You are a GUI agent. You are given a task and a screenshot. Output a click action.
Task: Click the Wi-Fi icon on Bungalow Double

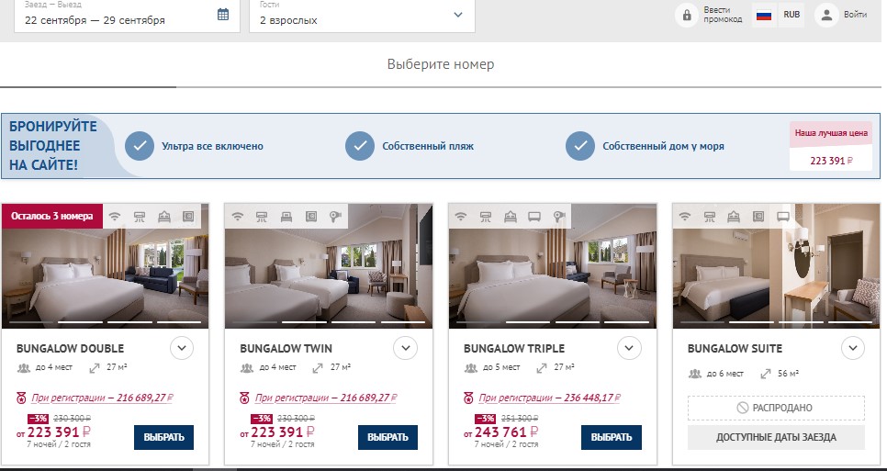tap(115, 217)
